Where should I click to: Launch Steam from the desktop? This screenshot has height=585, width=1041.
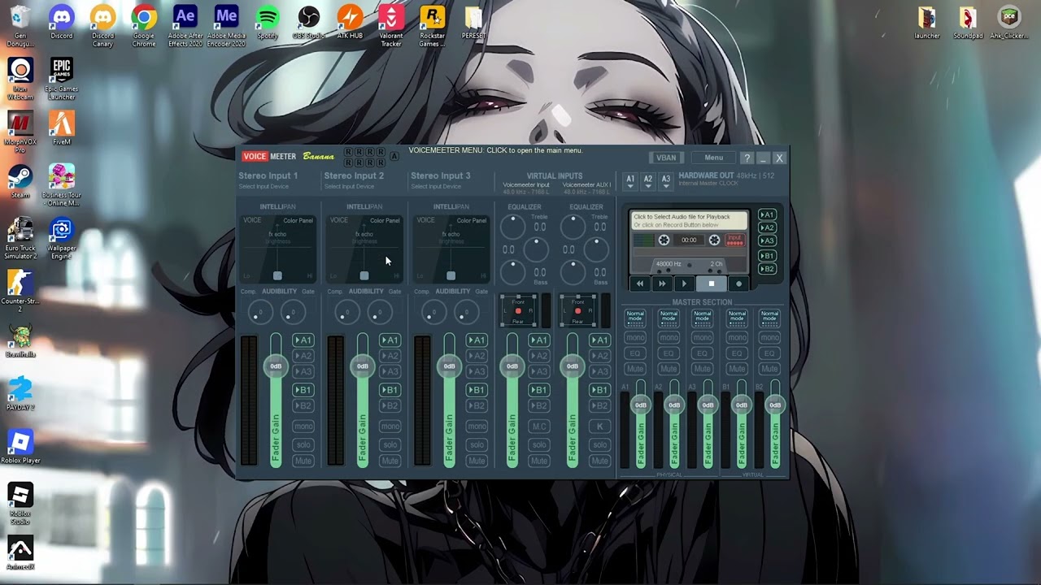20,182
